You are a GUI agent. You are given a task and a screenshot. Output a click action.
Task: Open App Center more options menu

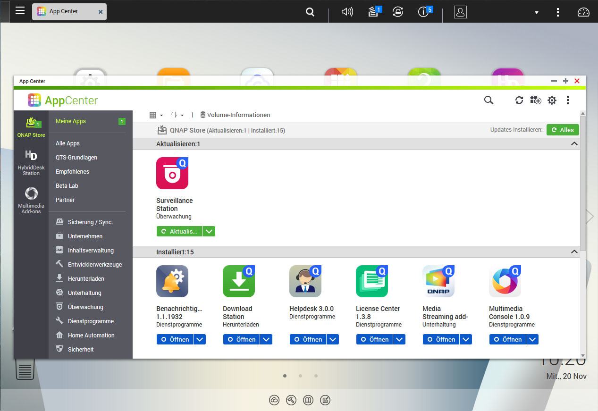click(568, 100)
